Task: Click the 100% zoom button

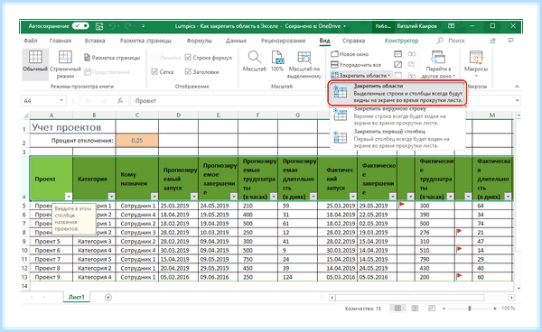Action: 277,61
